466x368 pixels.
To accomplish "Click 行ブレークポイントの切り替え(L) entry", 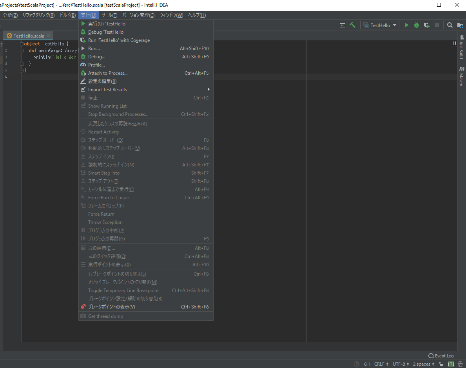I will (146, 274).
